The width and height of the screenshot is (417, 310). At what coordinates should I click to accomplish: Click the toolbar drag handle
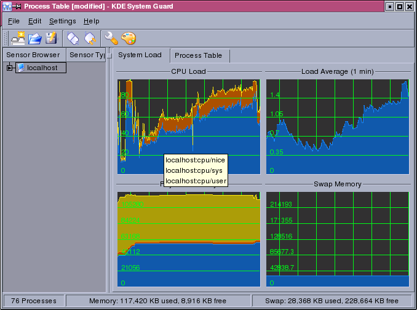coord(6,38)
